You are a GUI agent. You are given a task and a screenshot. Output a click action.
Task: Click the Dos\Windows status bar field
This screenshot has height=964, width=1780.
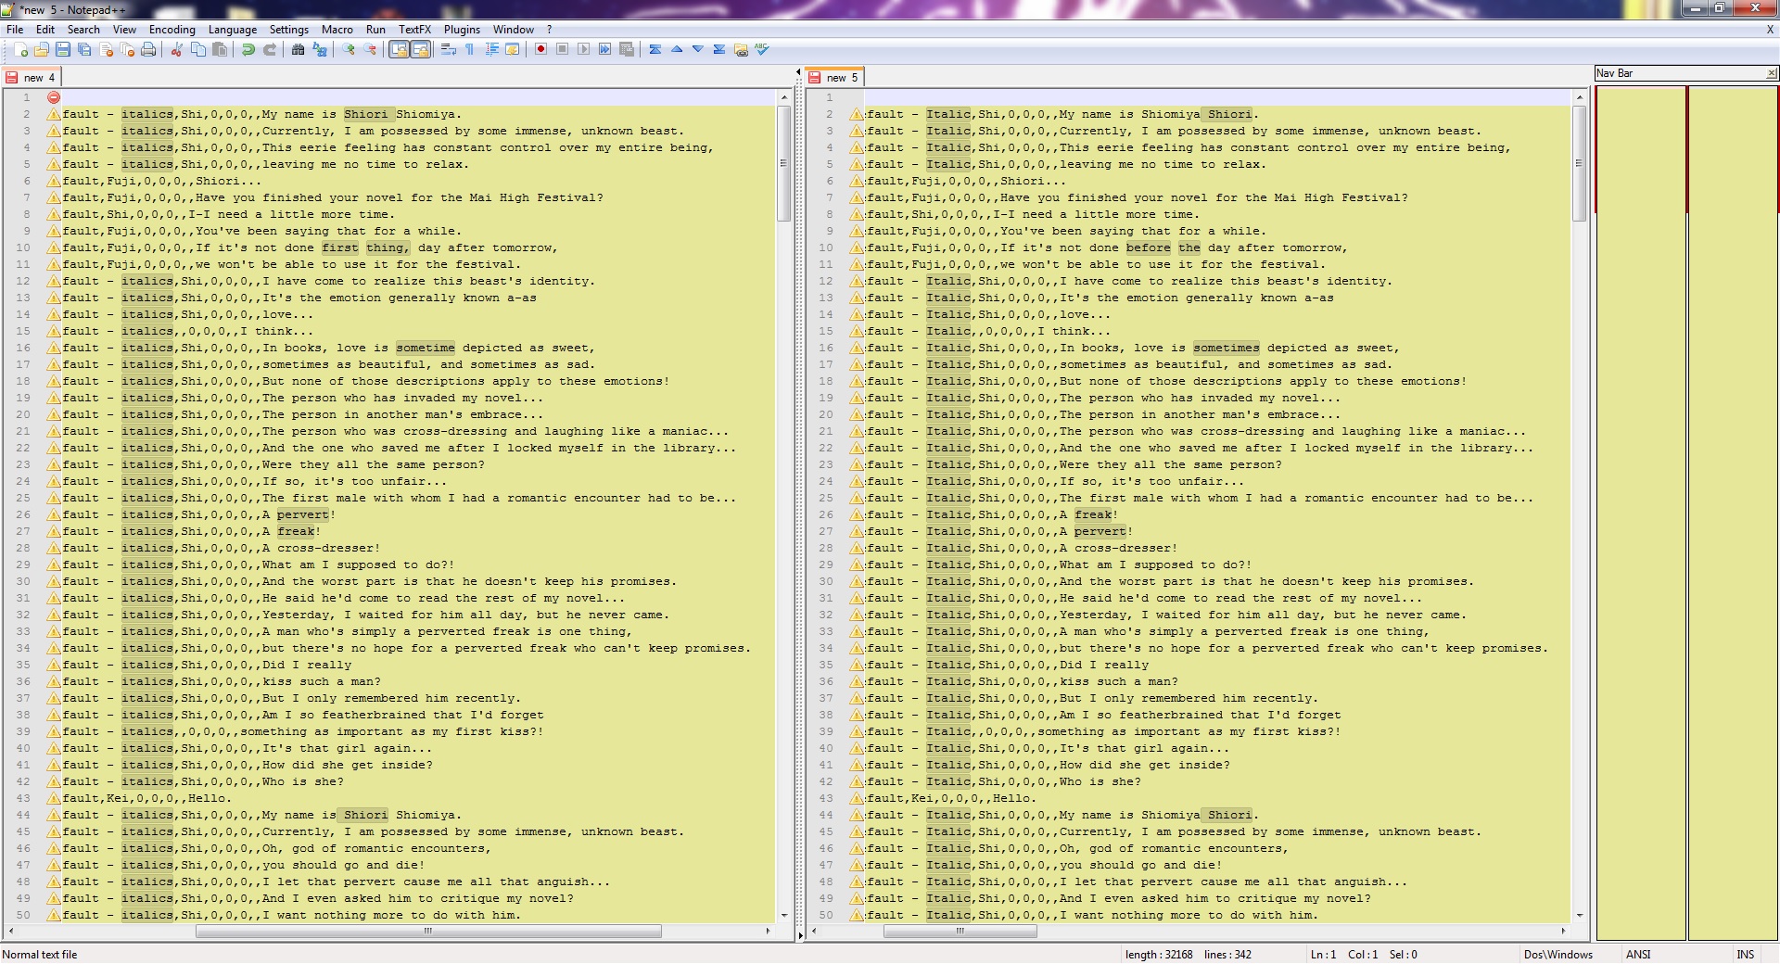tap(1557, 955)
